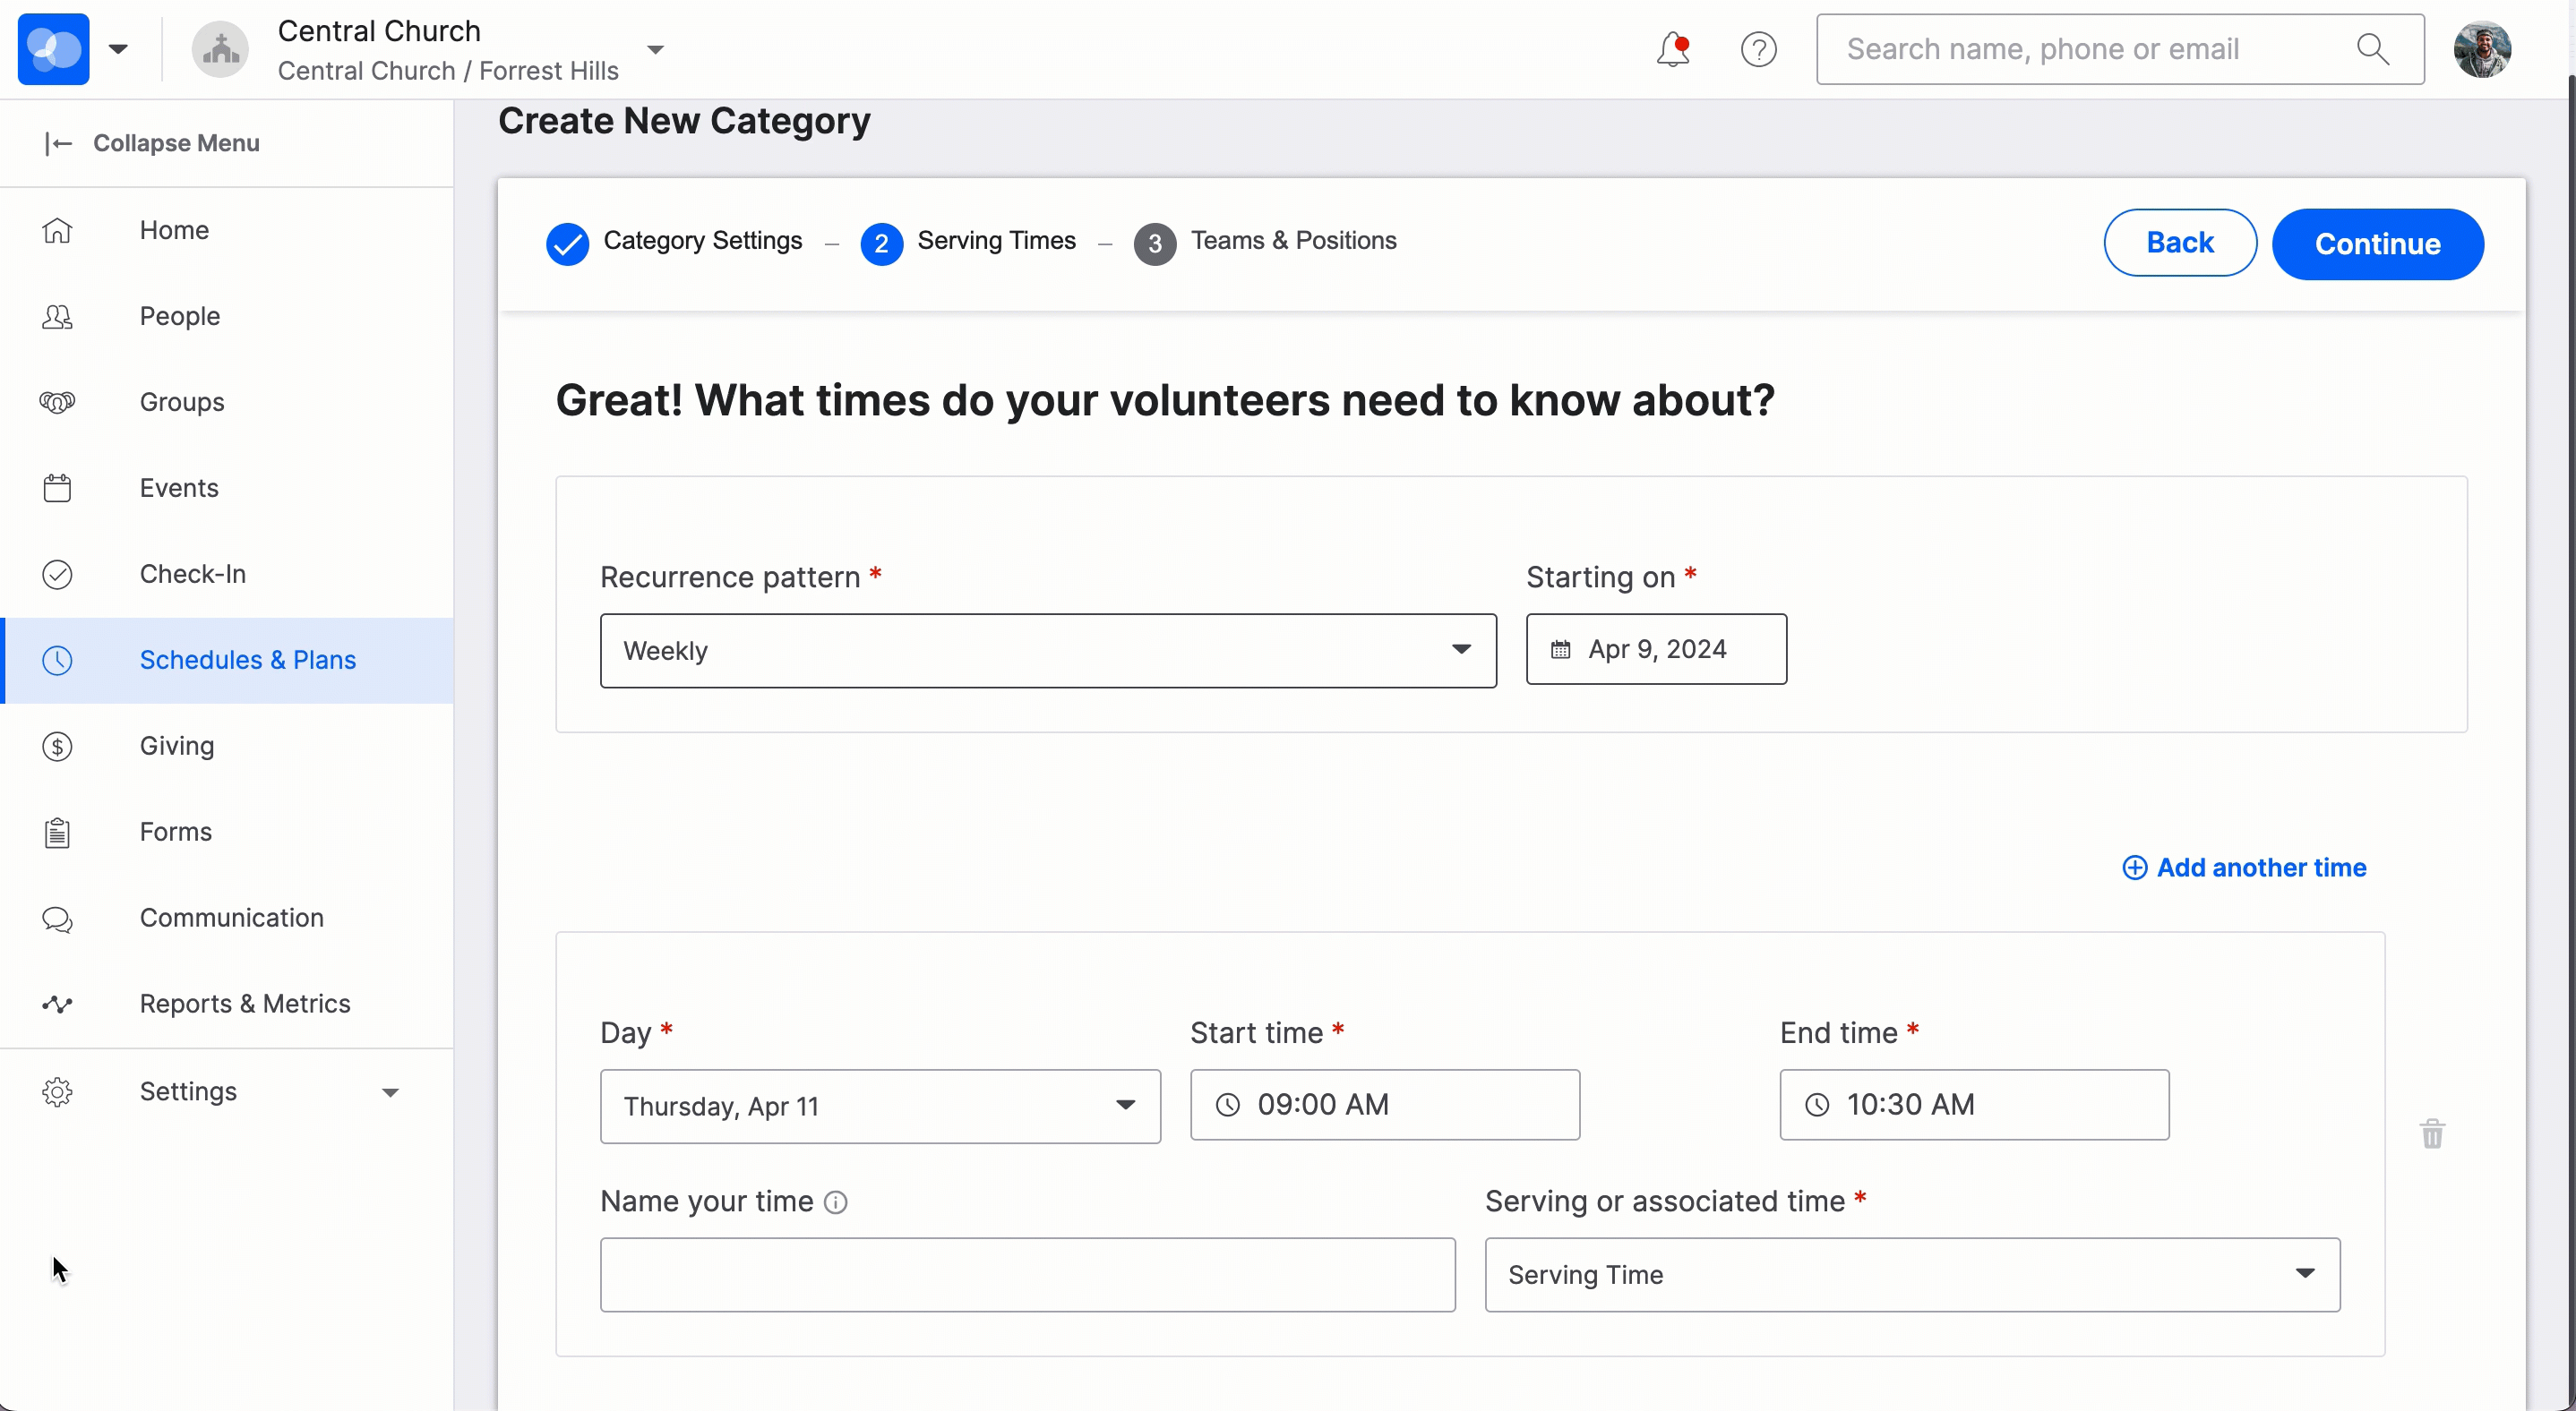Image resolution: width=2576 pixels, height=1411 pixels.
Task: Go to the completed Category Settings step
Action: pyautogui.click(x=674, y=243)
